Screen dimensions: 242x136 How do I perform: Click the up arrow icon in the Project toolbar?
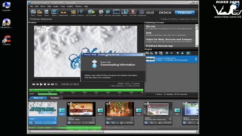tap(178, 53)
